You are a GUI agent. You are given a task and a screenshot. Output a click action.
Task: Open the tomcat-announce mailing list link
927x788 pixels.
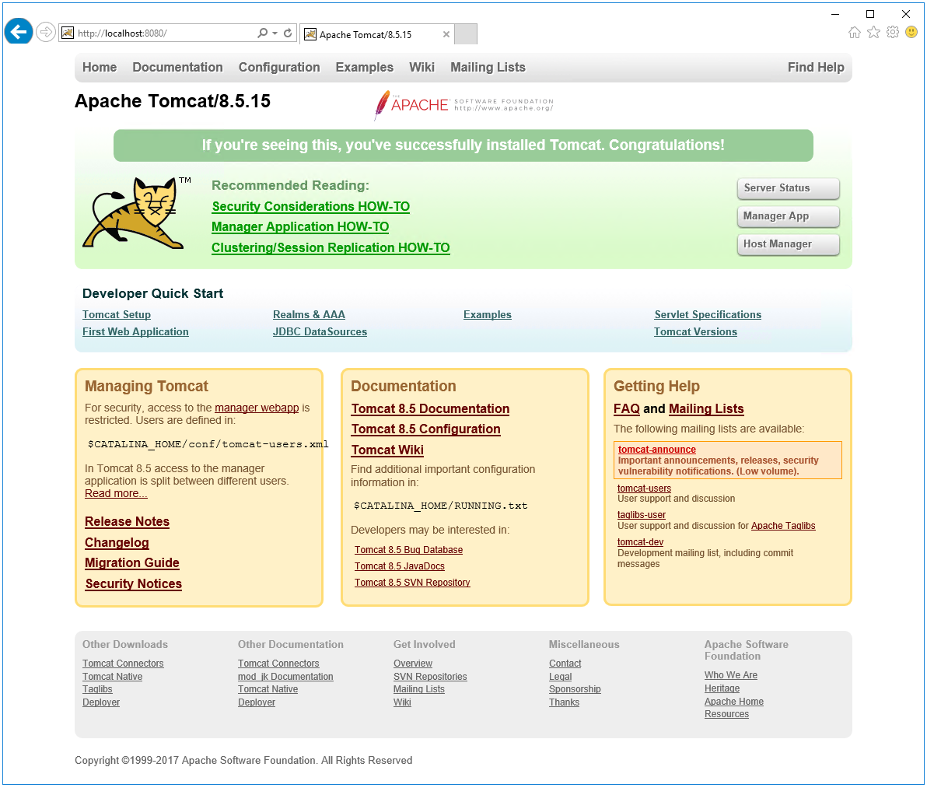(657, 450)
